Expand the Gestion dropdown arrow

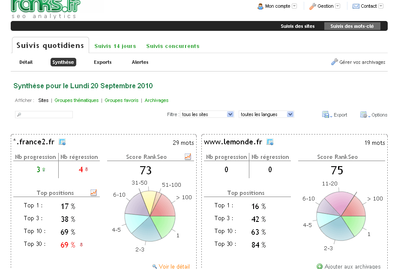[338, 6]
